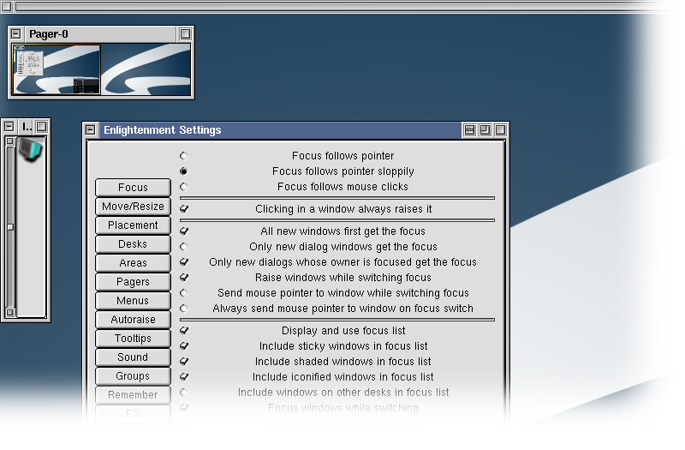The height and width of the screenshot is (450, 685).
Task: Enable Include windows on other desks option
Action: [x=184, y=393]
